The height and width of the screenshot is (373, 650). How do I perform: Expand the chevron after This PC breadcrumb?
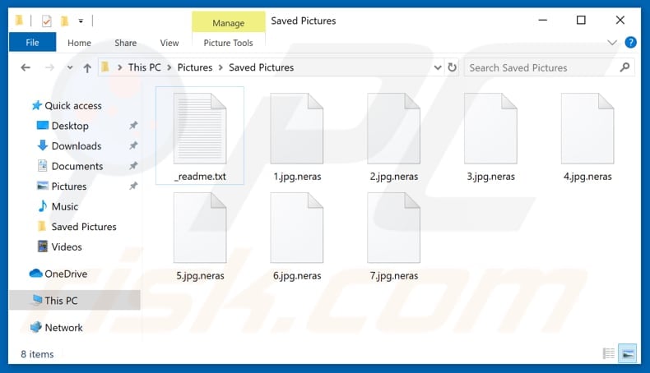[x=169, y=68]
